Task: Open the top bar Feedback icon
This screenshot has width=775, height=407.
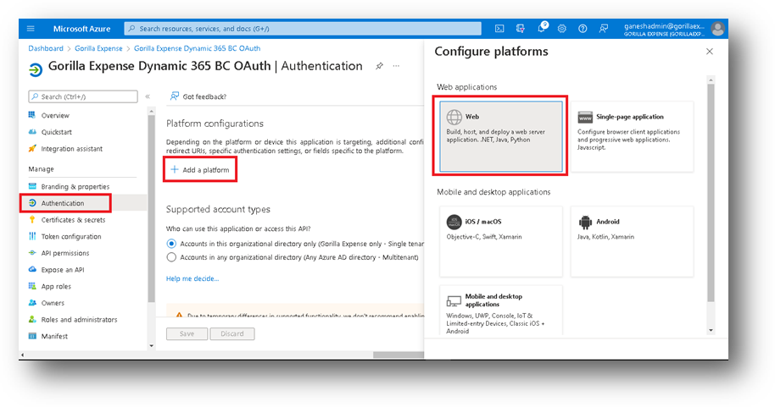Action: tap(604, 29)
